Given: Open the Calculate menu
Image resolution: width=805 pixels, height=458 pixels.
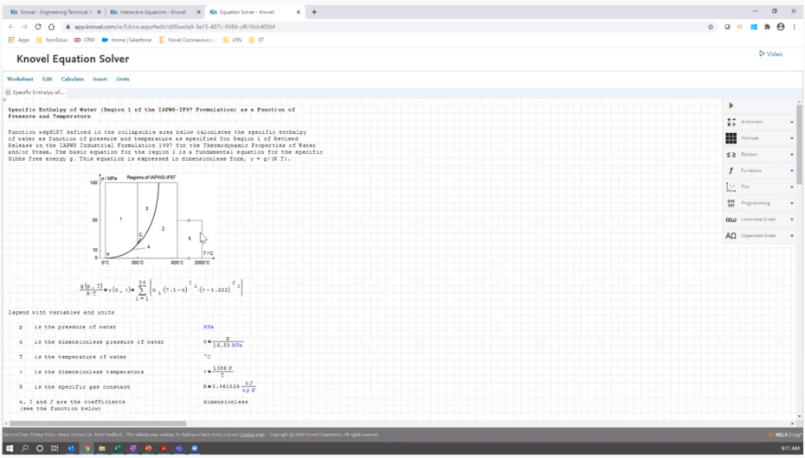Looking at the screenshot, I should pyautogui.click(x=72, y=79).
